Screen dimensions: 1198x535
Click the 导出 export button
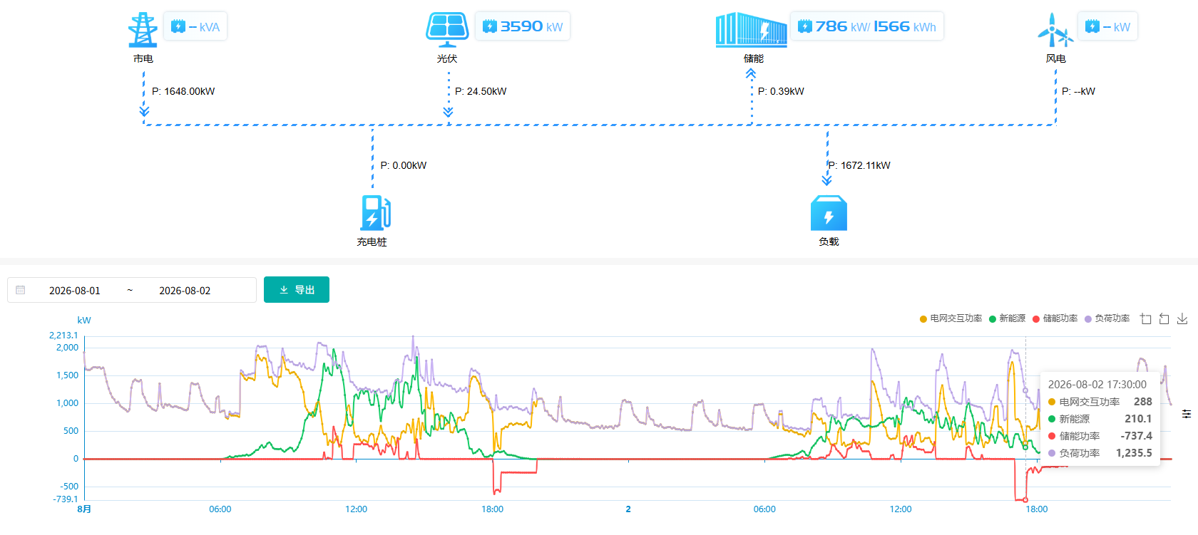point(297,290)
